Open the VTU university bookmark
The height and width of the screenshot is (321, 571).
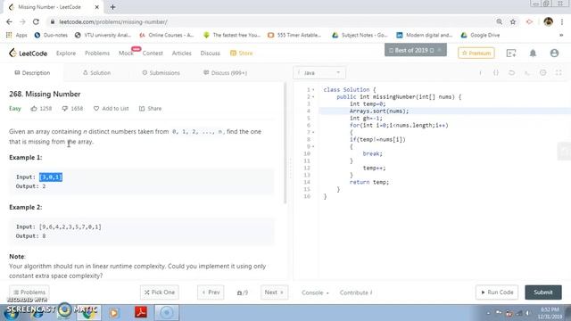click(x=103, y=36)
